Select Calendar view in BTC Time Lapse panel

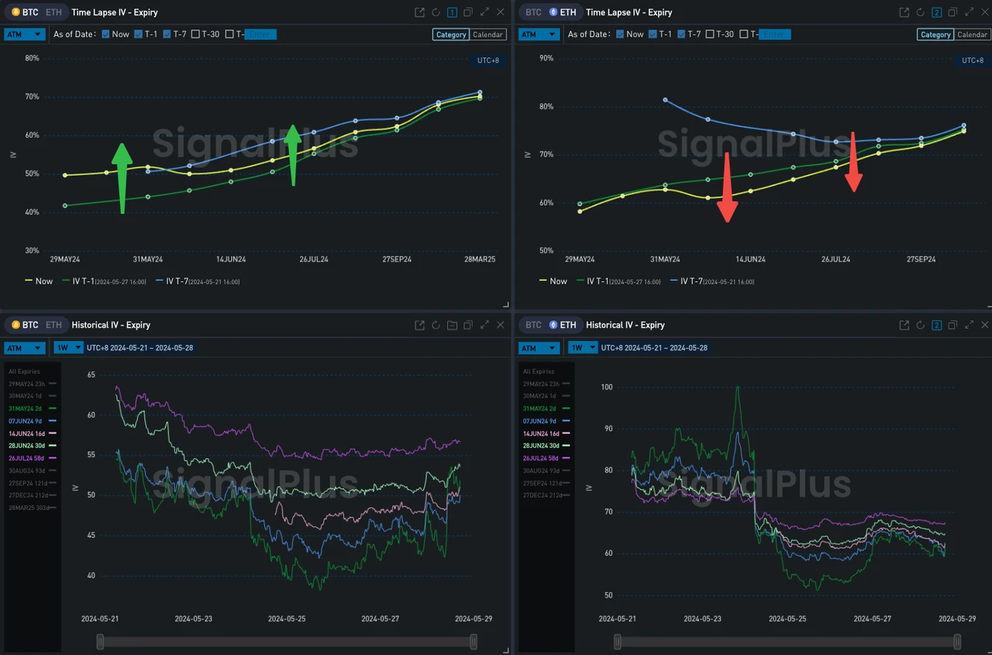coord(488,34)
